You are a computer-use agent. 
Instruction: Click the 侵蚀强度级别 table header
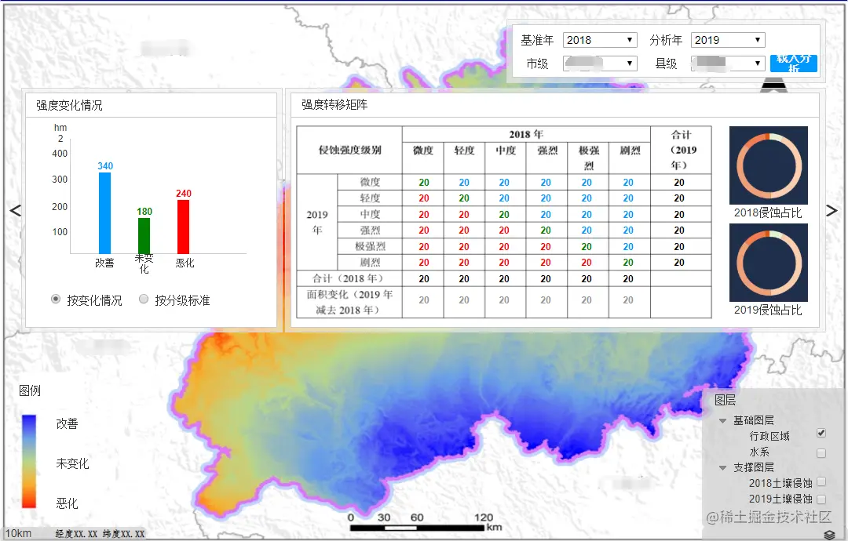click(350, 150)
